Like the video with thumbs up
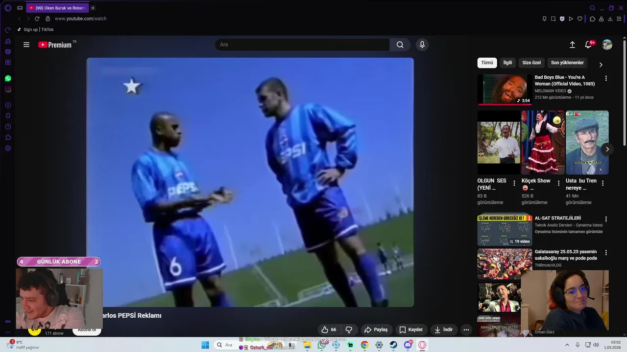The image size is (627, 352). (x=329, y=330)
